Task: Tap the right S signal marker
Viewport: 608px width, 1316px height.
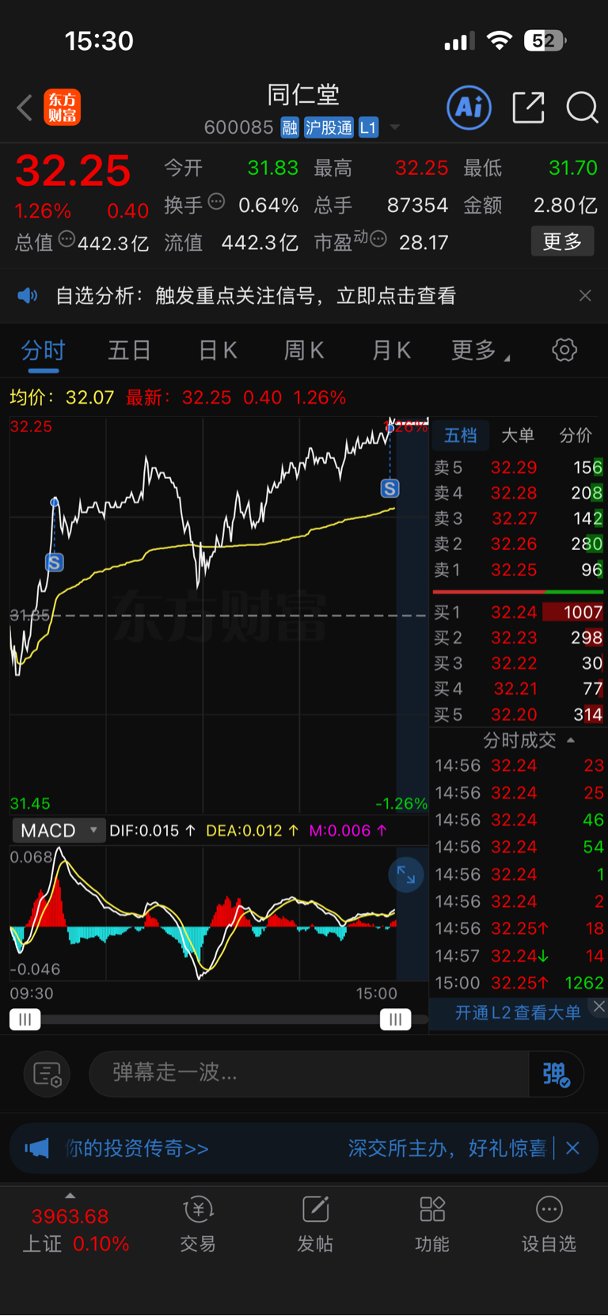Action: click(389, 488)
